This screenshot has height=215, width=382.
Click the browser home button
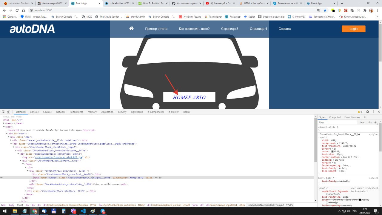[24, 10]
